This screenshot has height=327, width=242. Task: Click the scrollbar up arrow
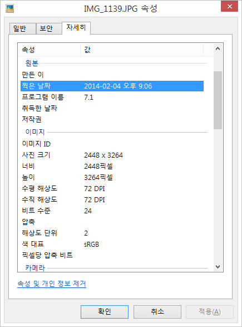tap(218, 49)
